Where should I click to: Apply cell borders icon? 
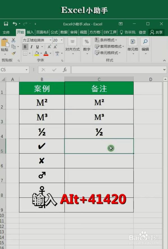click(x=25, y=53)
